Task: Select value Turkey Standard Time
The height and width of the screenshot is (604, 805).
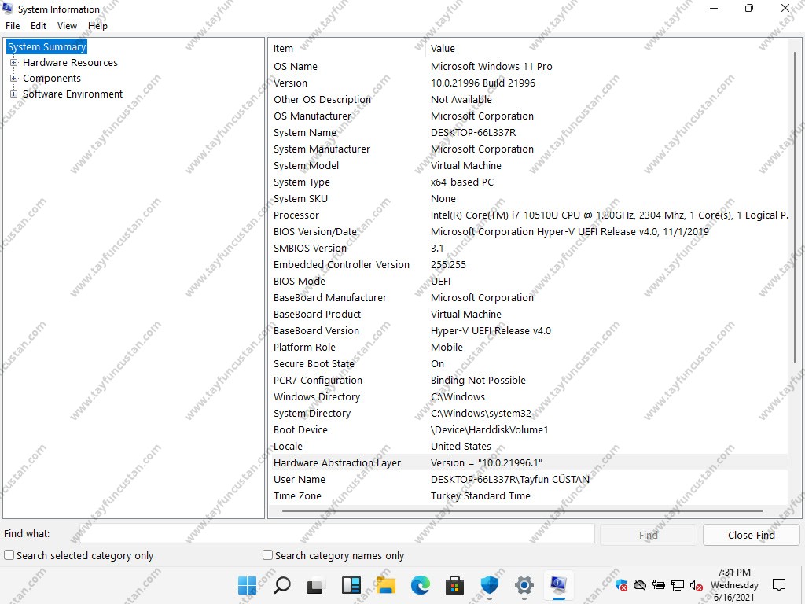Action: 480,495
